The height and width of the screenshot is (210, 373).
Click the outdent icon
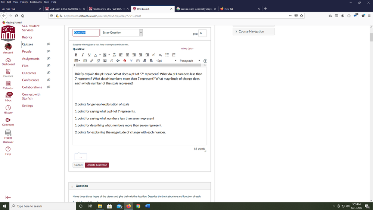tap(141, 55)
